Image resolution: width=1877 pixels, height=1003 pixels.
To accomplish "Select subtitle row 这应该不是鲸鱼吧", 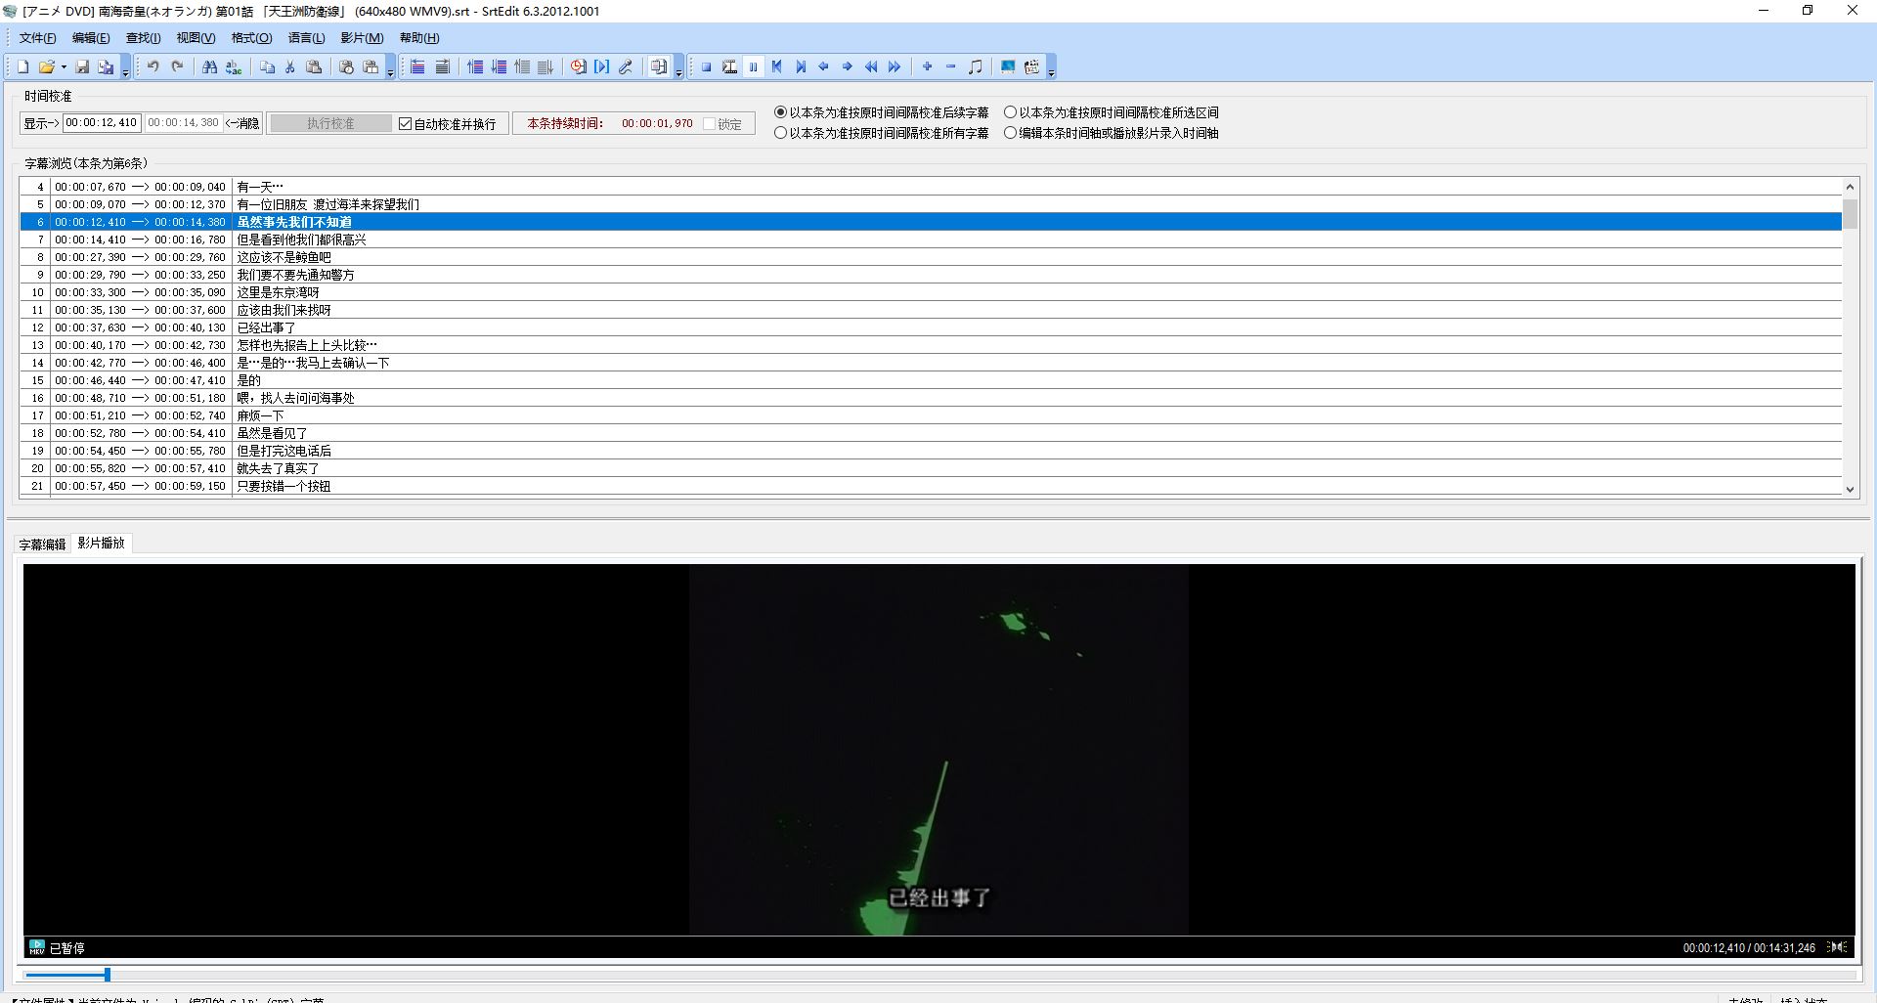I will click(x=931, y=257).
